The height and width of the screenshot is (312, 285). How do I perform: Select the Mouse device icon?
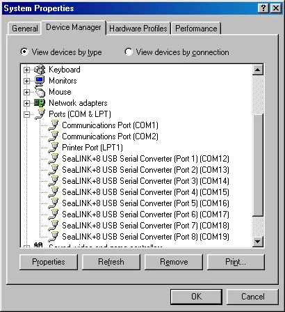click(x=40, y=91)
